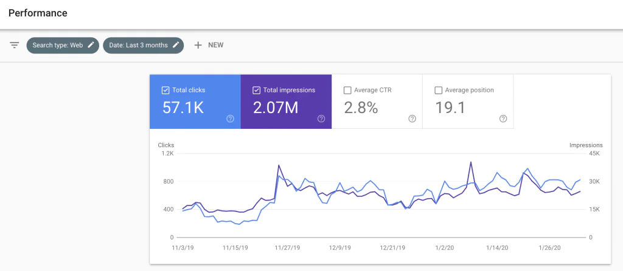Open help icon on Average CTR card

pyautogui.click(x=412, y=118)
